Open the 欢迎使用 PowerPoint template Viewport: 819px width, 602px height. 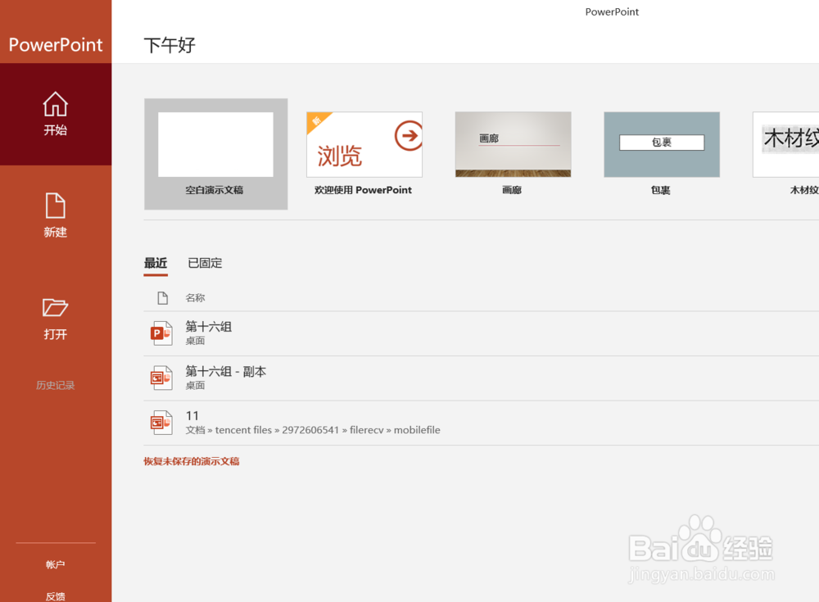pyautogui.click(x=364, y=144)
